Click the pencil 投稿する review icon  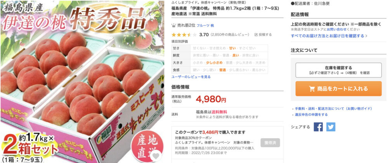pos(256,34)
